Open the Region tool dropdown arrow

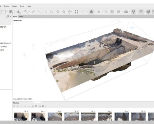pyautogui.click(x=15, y=12)
